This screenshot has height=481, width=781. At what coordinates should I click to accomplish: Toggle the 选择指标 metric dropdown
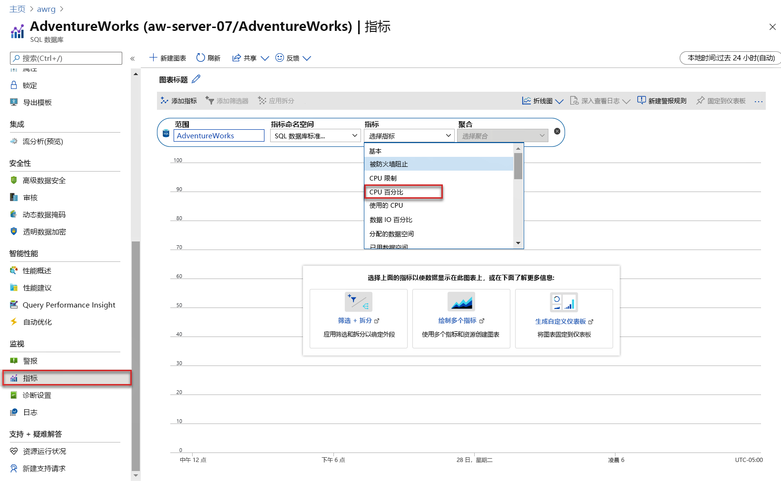409,136
